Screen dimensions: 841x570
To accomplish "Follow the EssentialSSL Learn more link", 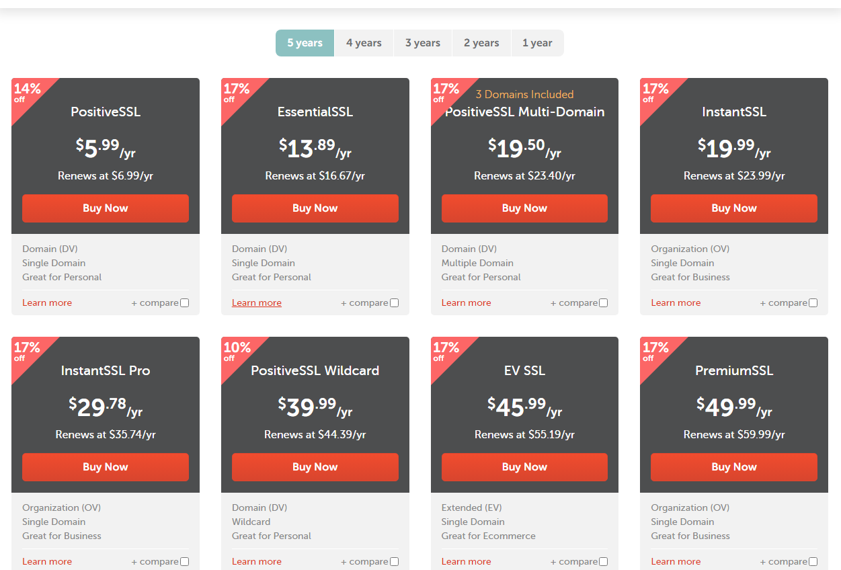I will click(257, 303).
